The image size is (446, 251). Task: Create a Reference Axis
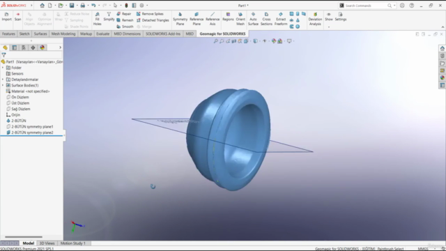213,19
